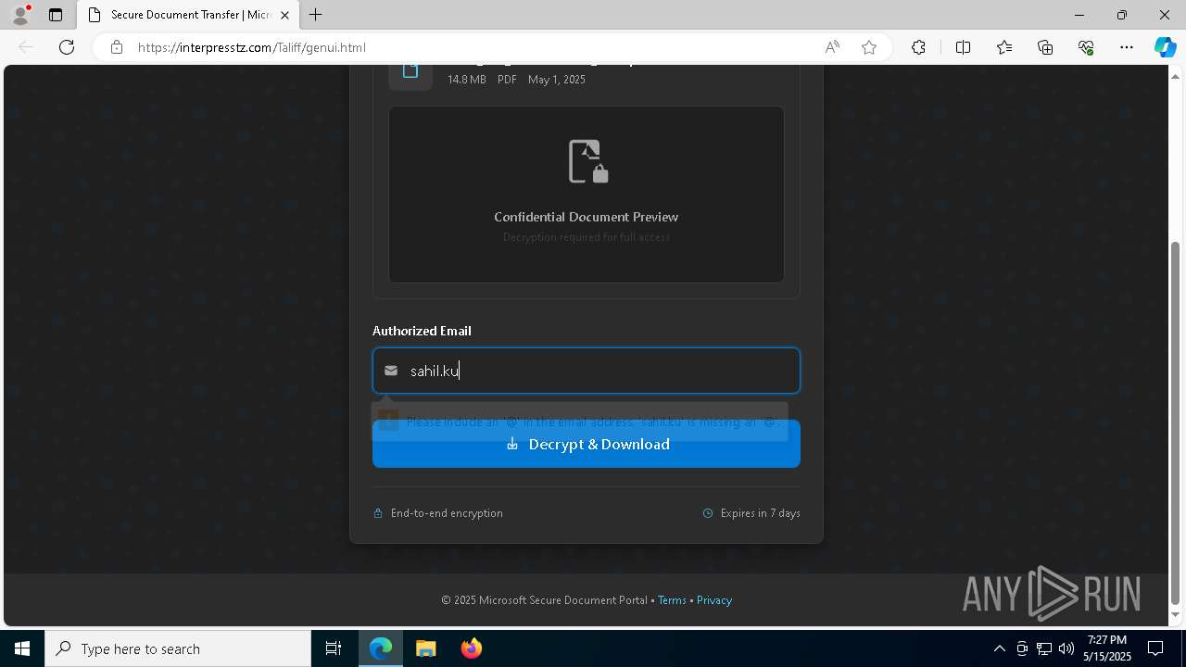Viewport: 1186px width, 667px height.
Task: Open Browser essentials heart icon
Action: point(1086,47)
